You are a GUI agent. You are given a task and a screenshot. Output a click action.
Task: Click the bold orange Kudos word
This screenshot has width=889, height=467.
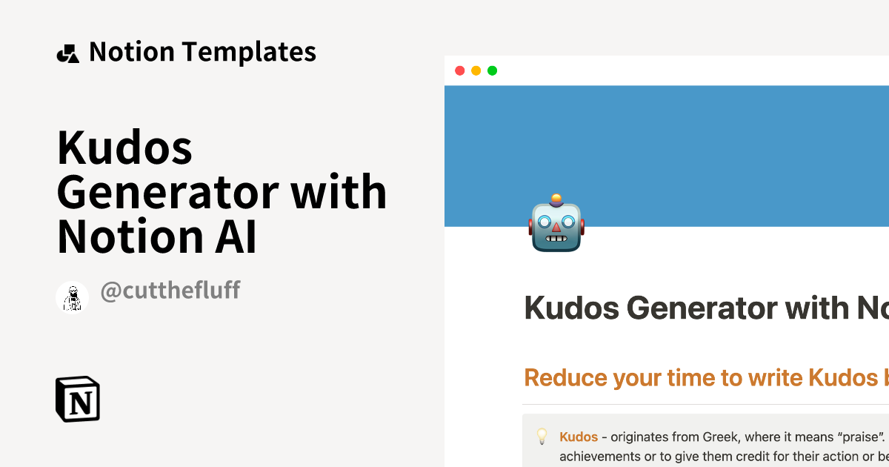[579, 437]
